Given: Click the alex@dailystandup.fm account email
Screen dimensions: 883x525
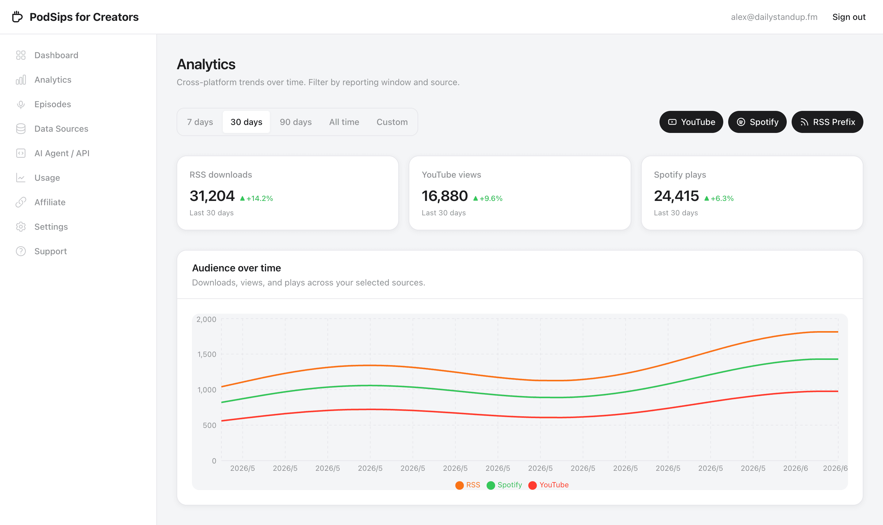Looking at the screenshot, I should (774, 17).
